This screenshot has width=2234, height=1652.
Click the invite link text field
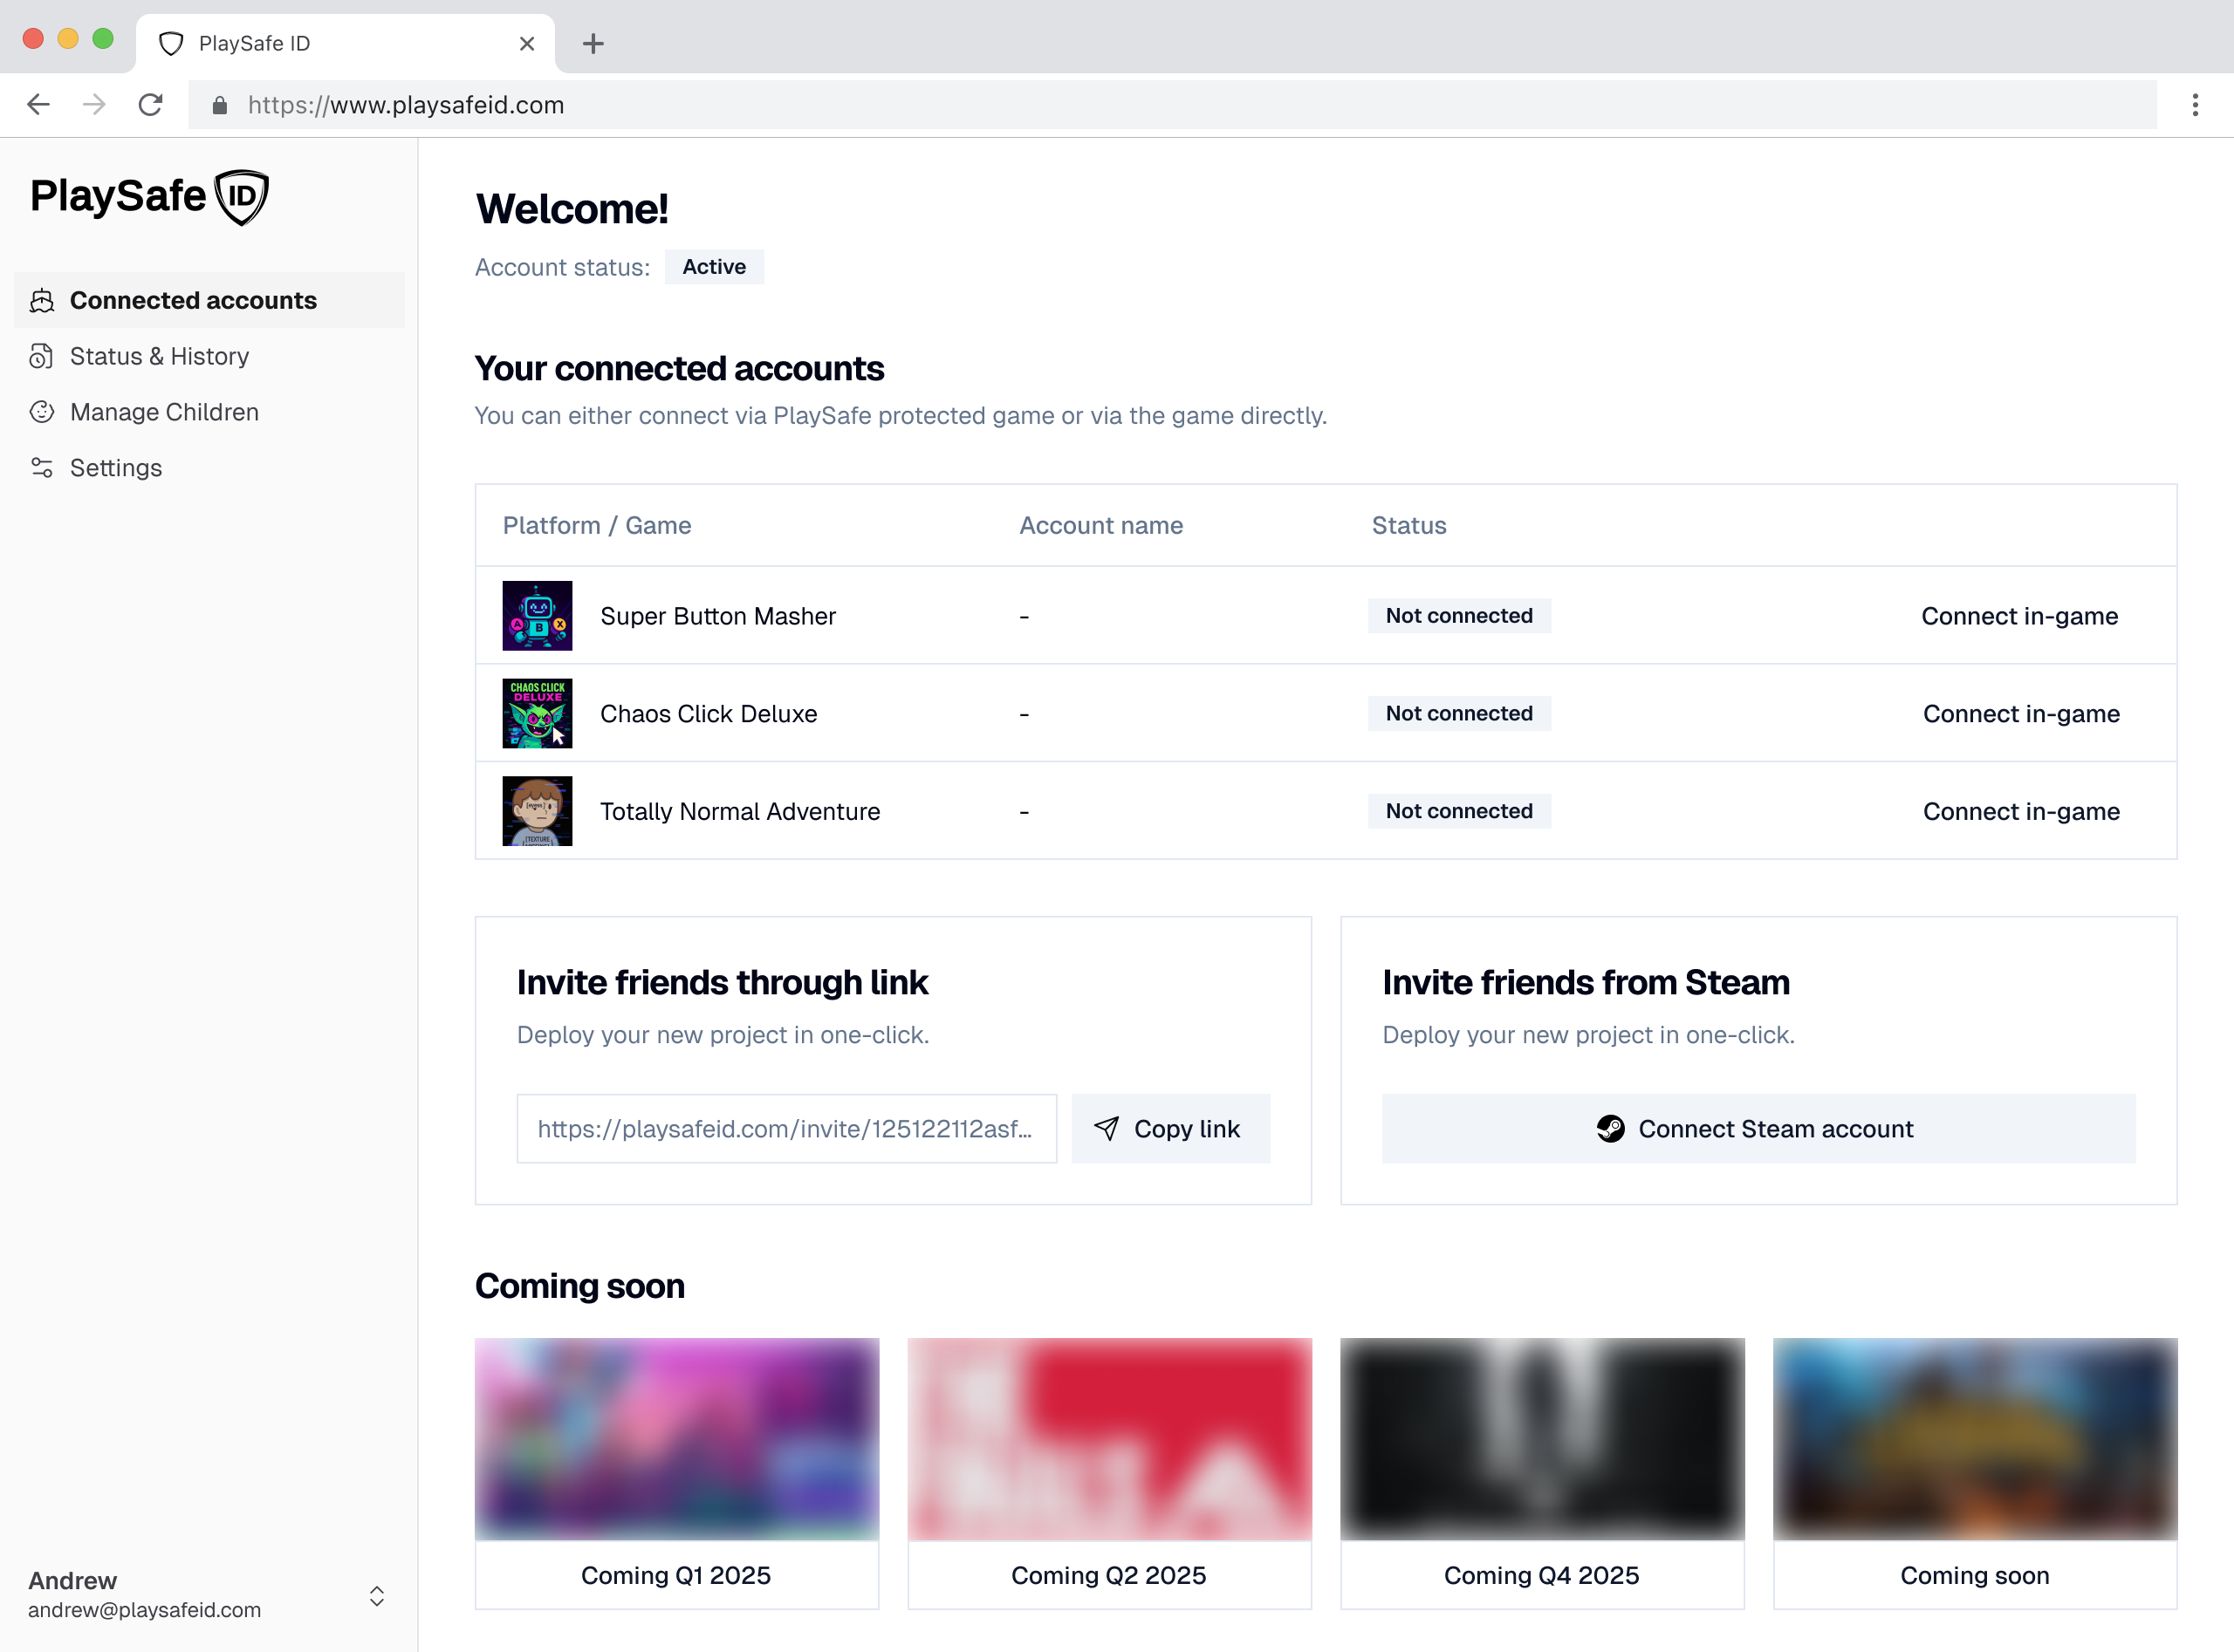click(x=785, y=1129)
